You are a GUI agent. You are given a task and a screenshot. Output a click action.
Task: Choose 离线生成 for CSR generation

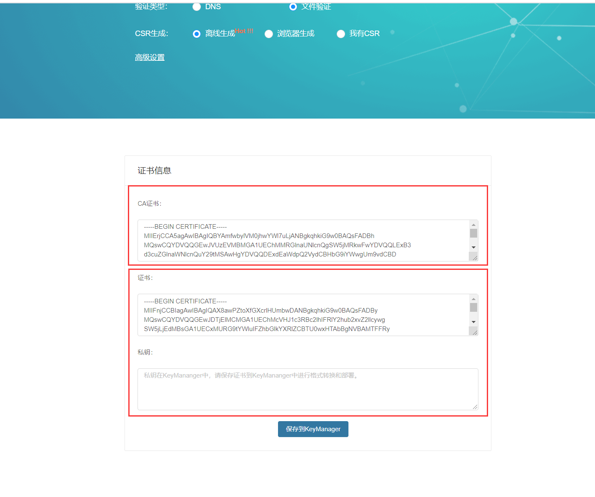(197, 34)
